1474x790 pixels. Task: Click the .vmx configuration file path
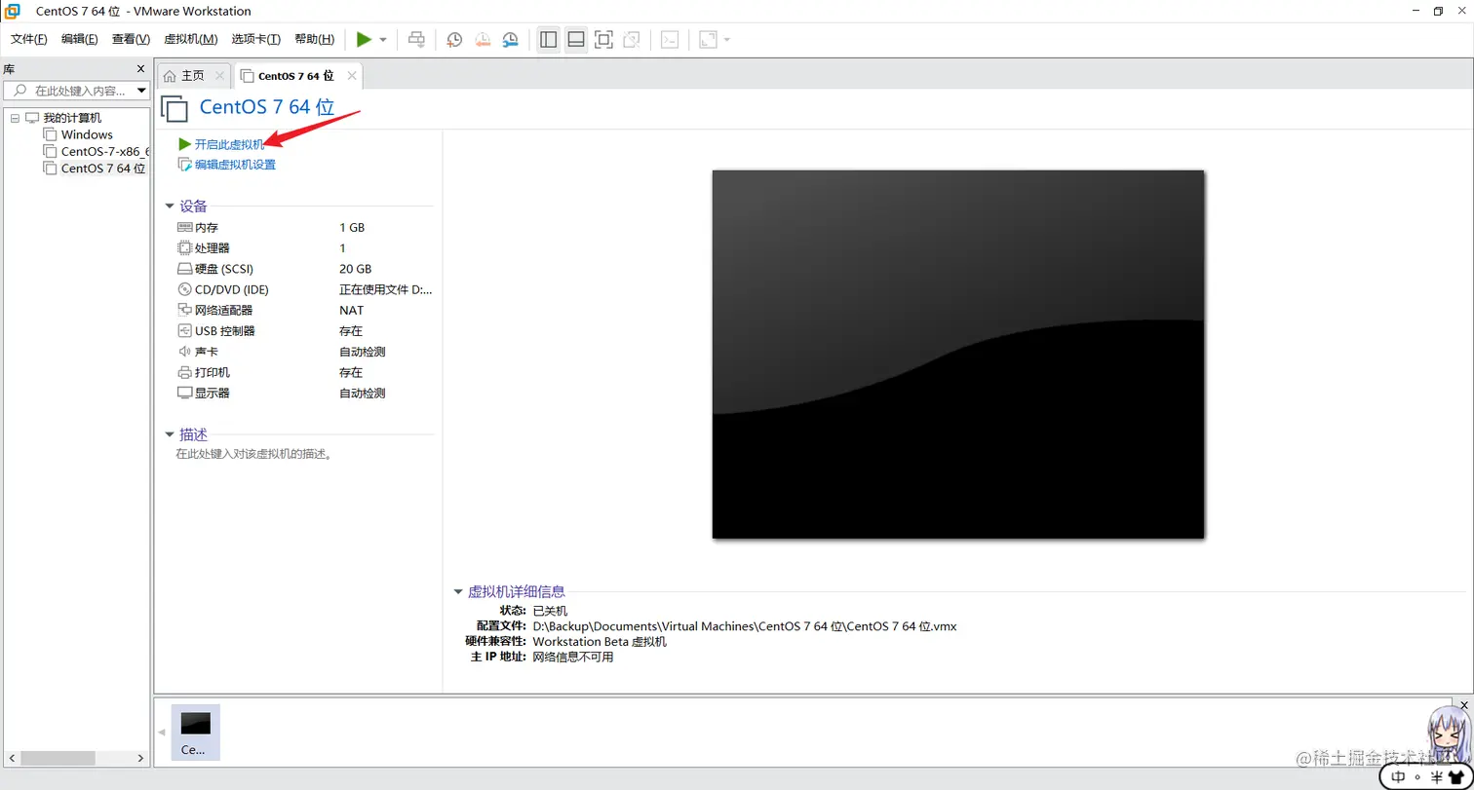click(745, 626)
